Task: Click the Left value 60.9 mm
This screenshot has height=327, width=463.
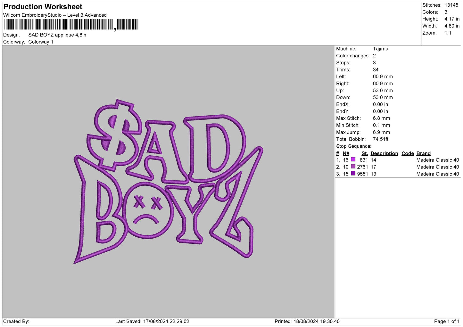Action: (x=383, y=77)
